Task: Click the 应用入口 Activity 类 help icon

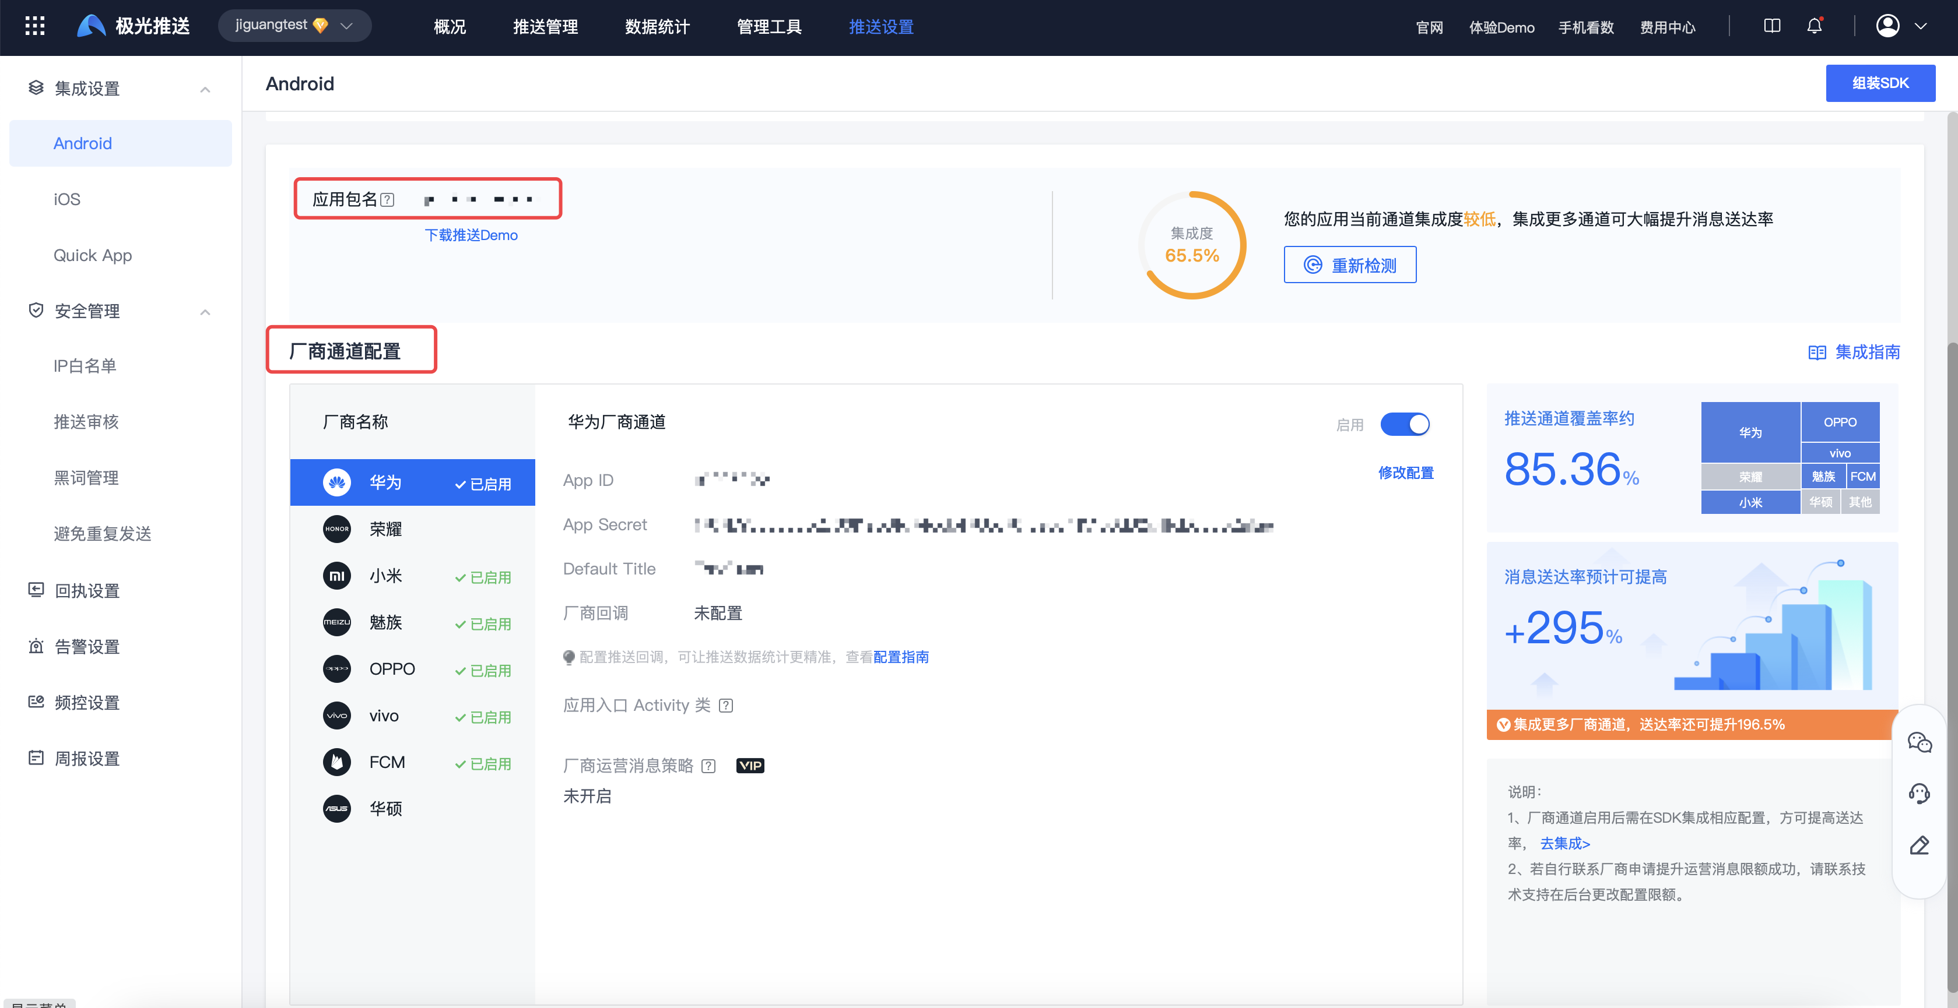Action: click(x=726, y=705)
